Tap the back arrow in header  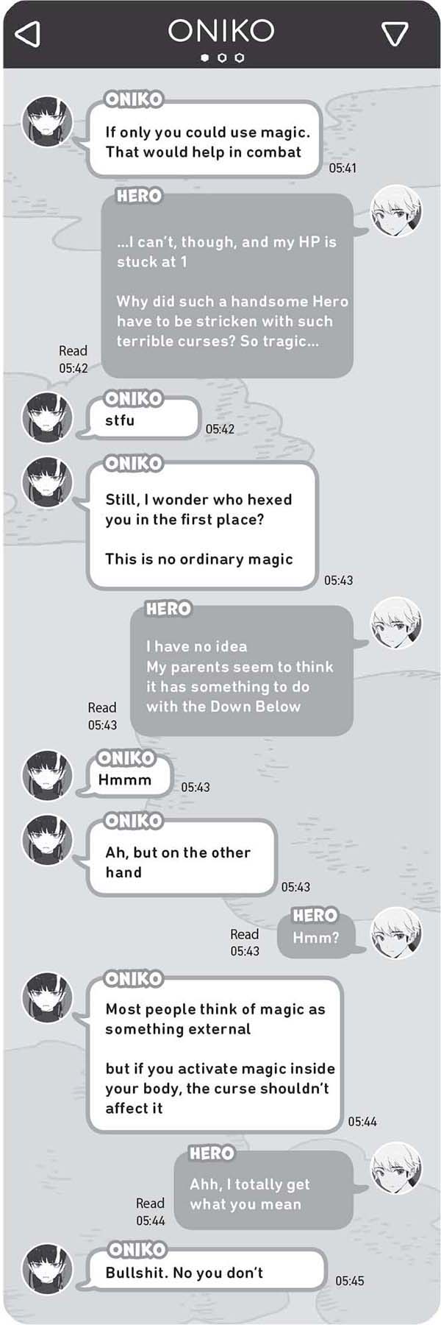pyautogui.click(x=28, y=34)
